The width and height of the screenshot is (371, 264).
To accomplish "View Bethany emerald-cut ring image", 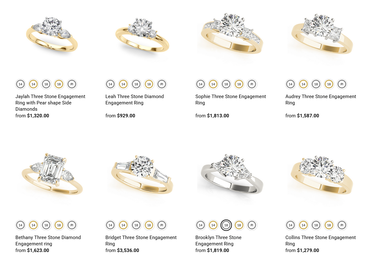I will pyautogui.click(x=52, y=175).
